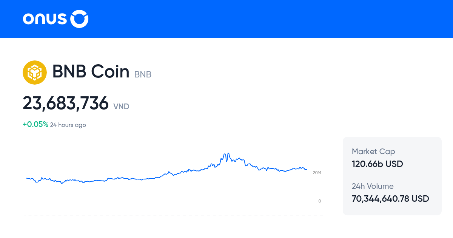The width and height of the screenshot is (453, 238).
Task: Click the 0 axis label
Action: 319,201
